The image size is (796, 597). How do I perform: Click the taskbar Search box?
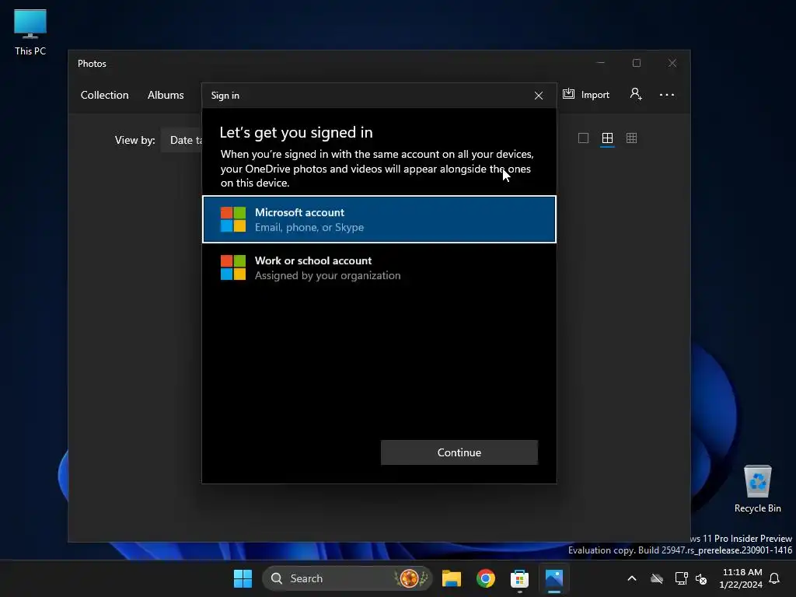coord(347,578)
